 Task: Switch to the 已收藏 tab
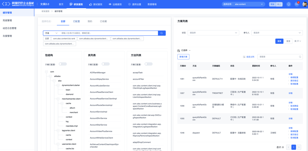tap(103, 21)
